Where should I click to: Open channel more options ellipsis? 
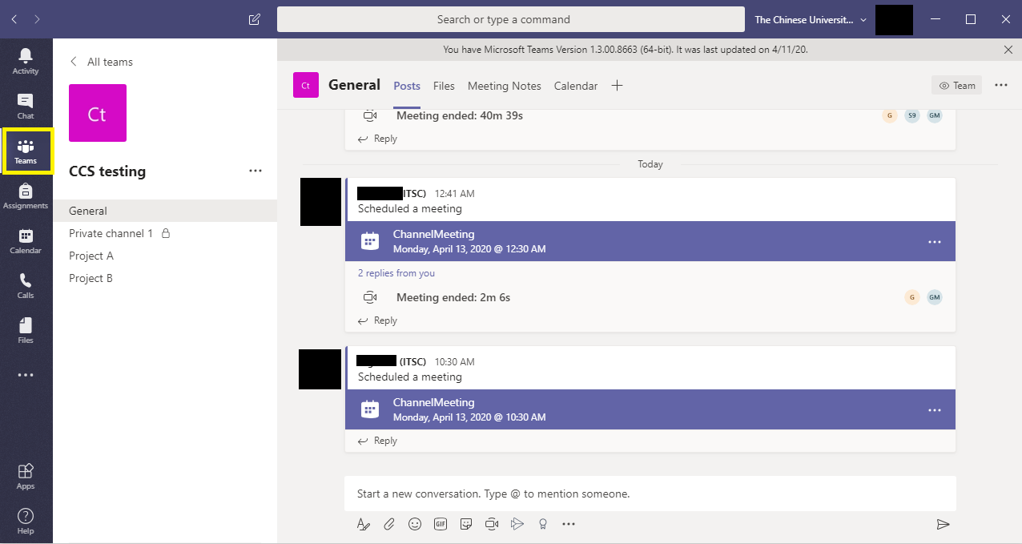click(1001, 85)
